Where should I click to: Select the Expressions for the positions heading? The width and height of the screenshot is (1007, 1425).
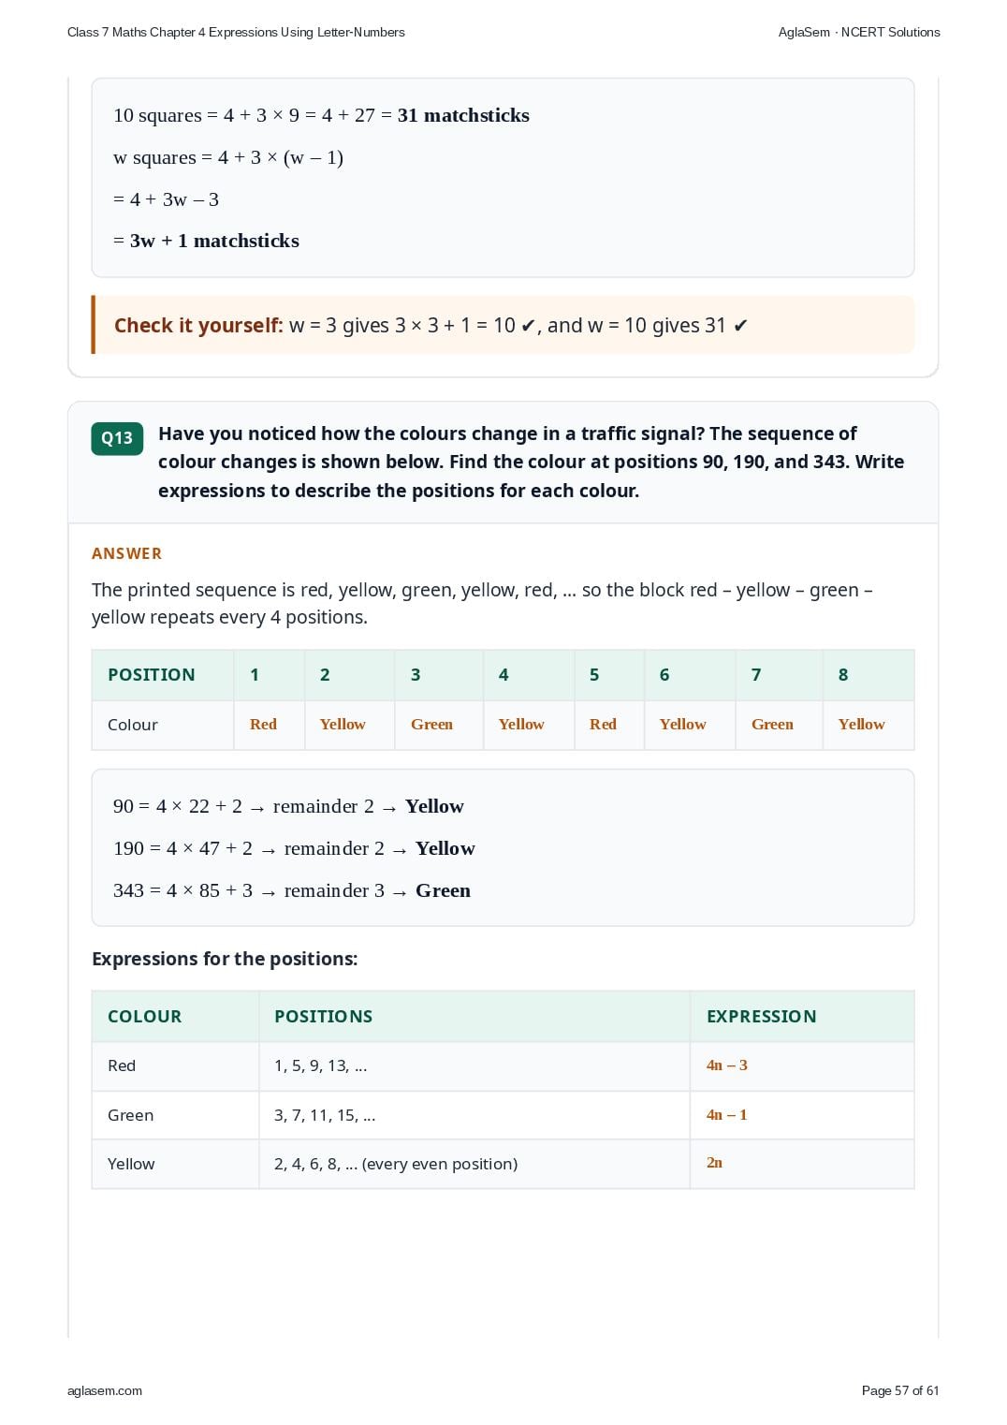225,959
